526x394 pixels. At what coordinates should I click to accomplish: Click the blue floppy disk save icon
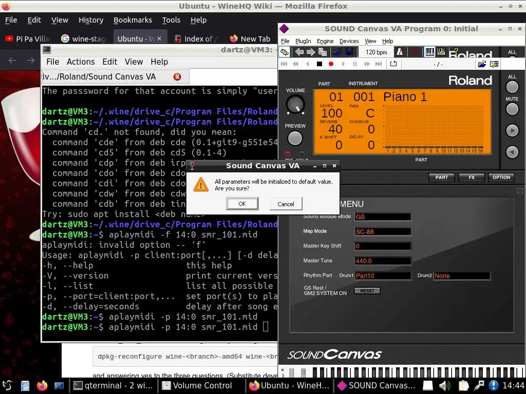click(x=349, y=52)
